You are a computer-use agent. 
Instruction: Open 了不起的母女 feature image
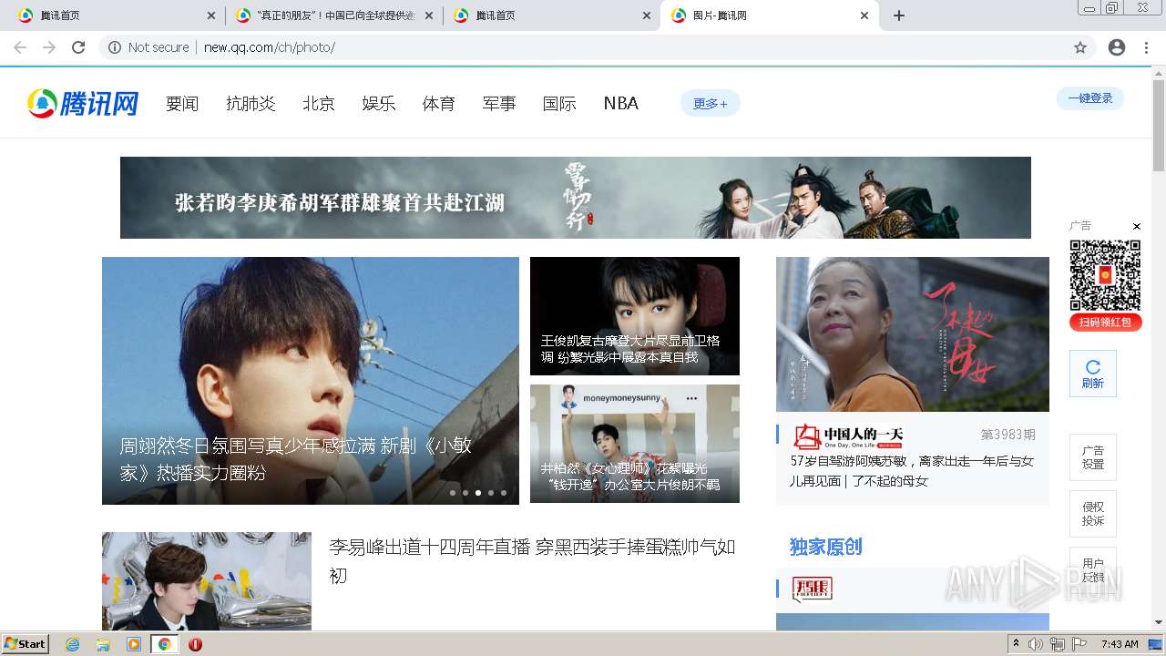(913, 334)
